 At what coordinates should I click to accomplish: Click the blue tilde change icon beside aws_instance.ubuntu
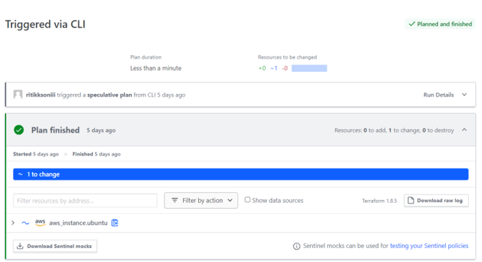25,223
